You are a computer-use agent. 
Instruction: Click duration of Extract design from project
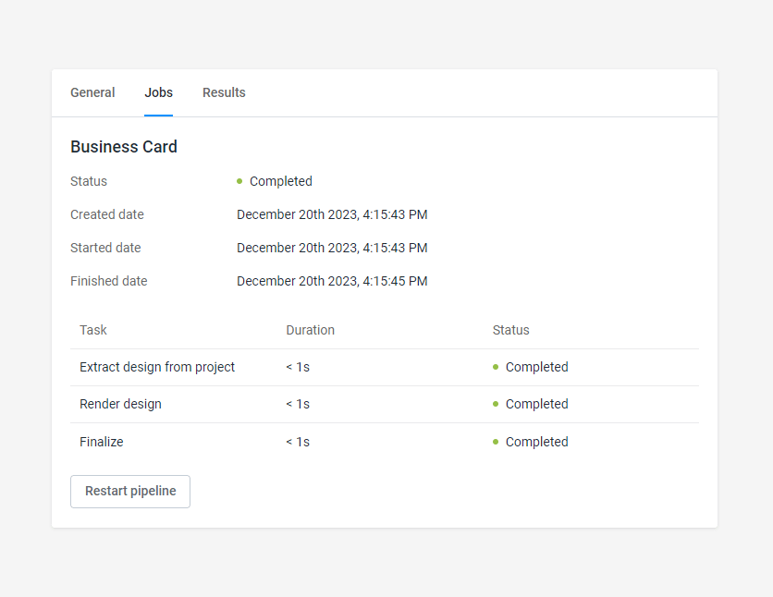(298, 367)
